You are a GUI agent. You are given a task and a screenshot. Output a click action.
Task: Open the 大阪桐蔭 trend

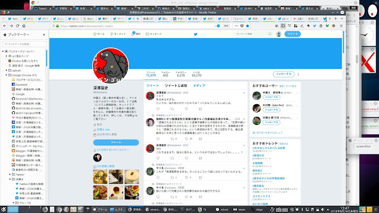click(x=258, y=163)
